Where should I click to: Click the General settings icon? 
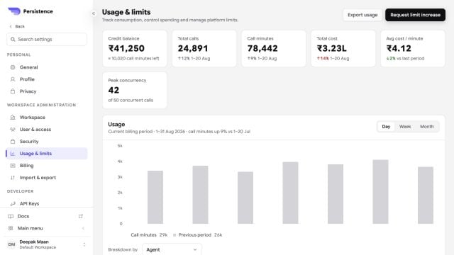coord(13,67)
